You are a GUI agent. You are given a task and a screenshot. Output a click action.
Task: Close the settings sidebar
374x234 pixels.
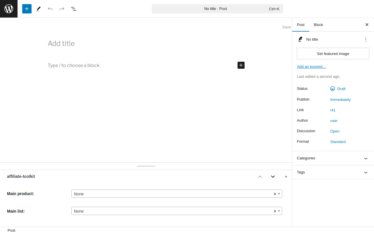[367, 25]
